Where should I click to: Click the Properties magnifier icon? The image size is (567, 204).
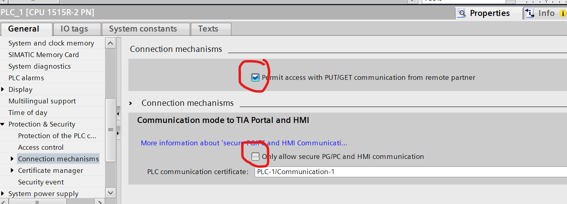(462, 14)
